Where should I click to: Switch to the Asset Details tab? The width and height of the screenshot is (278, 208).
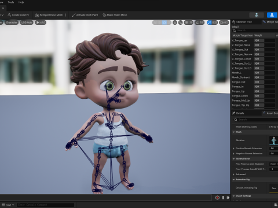pos(270,113)
